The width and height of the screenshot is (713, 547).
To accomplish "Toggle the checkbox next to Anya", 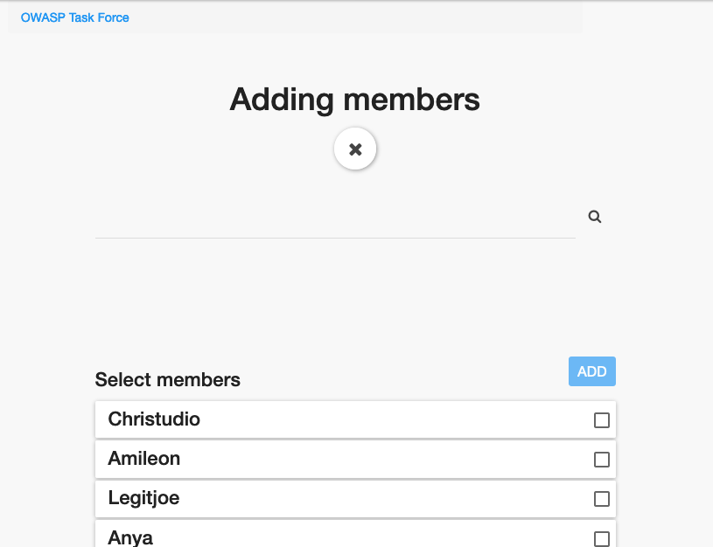I will 602,539.
